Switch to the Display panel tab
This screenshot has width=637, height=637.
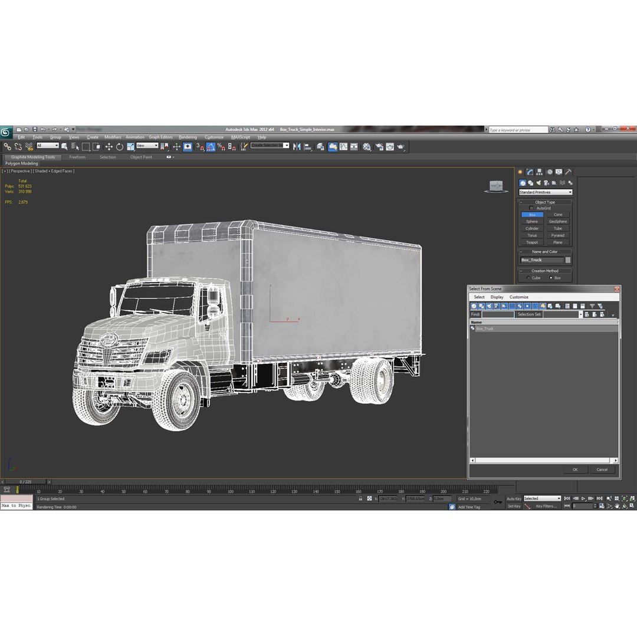pos(559,172)
